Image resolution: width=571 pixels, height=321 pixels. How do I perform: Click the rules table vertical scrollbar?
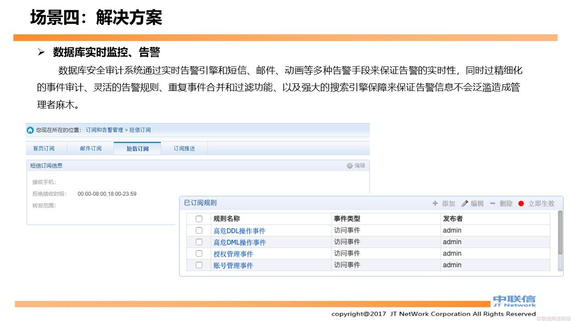[561, 241]
